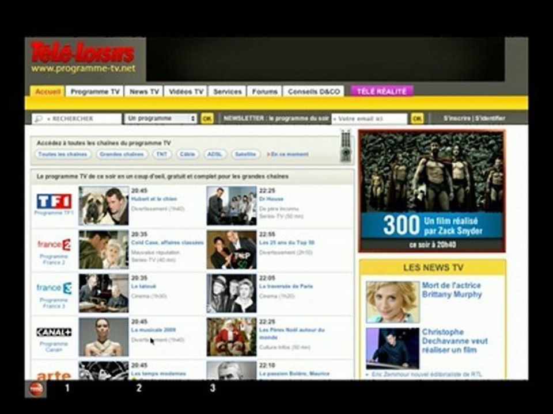Open 'Les temps modernes' program link
Image resolution: width=553 pixels, height=414 pixels.
tap(158, 374)
